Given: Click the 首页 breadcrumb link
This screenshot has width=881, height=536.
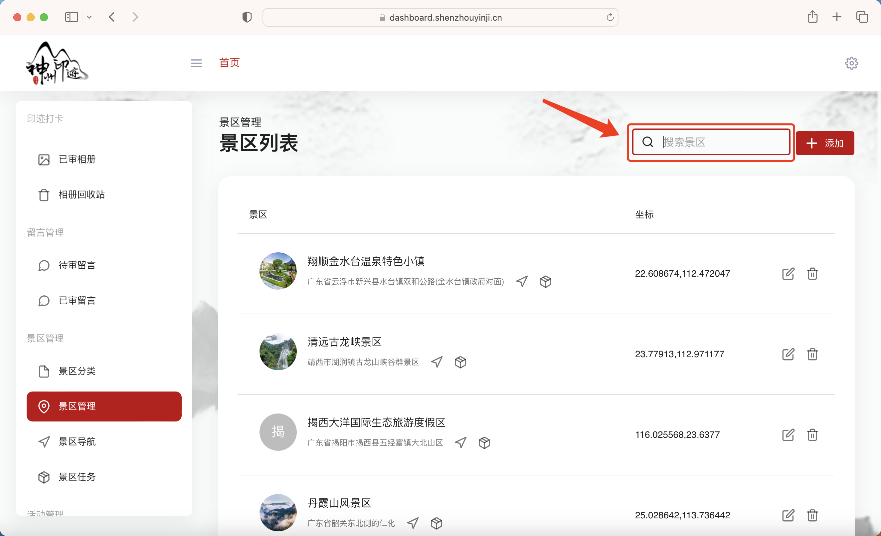Looking at the screenshot, I should point(229,63).
